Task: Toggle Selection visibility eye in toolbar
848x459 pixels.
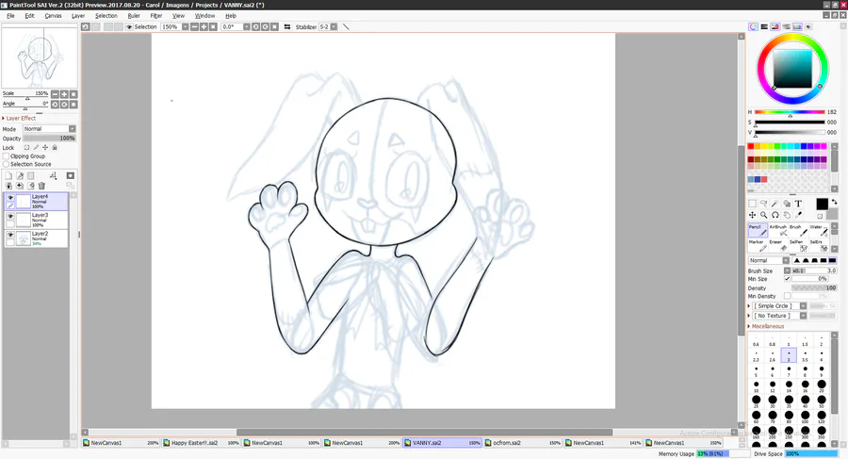Action: tap(129, 26)
